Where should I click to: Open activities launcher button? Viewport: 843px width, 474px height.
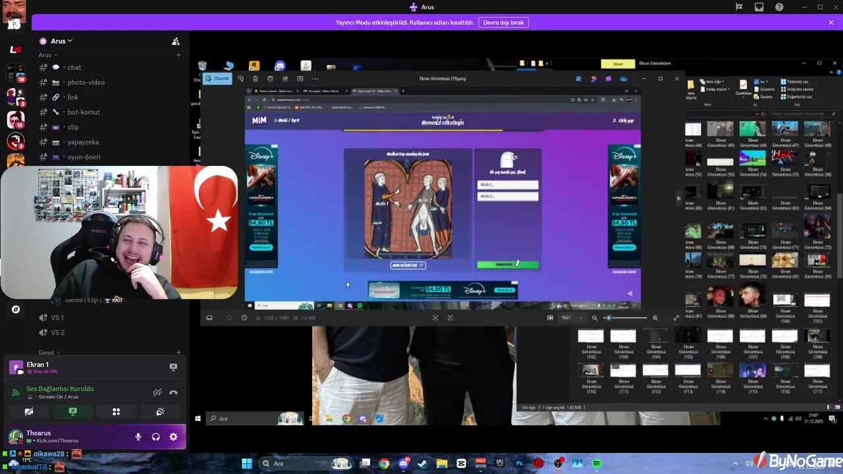[x=116, y=411]
